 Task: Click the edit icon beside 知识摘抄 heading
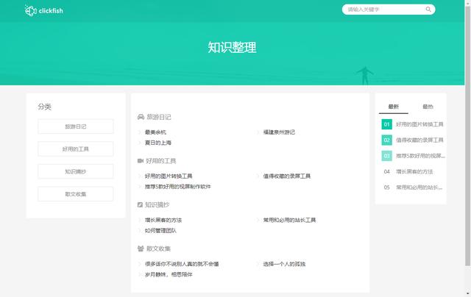[140, 204]
